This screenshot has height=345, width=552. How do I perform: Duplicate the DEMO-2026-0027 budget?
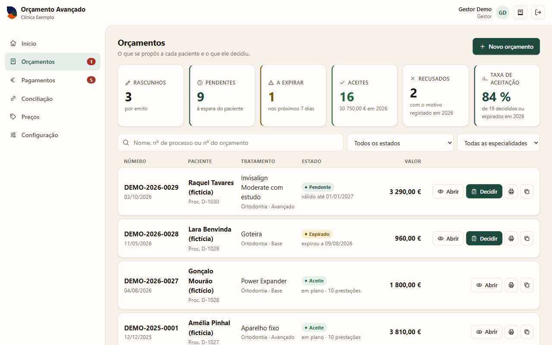(527, 285)
